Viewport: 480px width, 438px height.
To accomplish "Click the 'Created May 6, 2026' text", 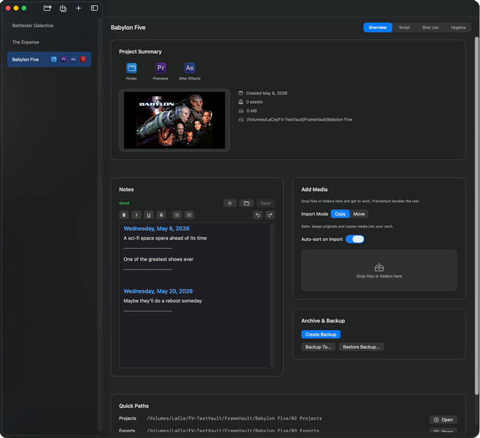I will pyautogui.click(x=267, y=93).
